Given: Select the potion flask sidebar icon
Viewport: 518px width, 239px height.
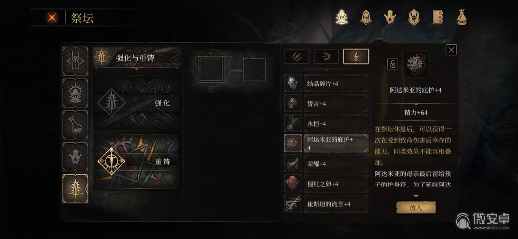Looking at the screenshot, I should click(x=75, y=125).
